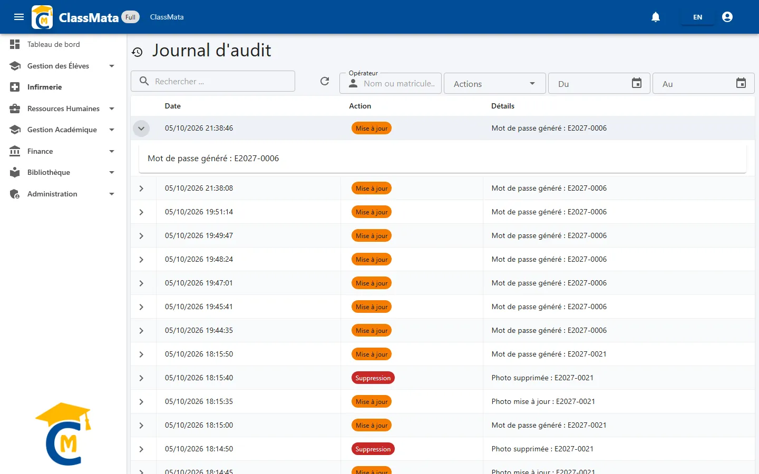Expand the Ressources Humaines submenu arrow
This screenshot has height=474, width=759.
pyautogui.click(x=112, y=108)
